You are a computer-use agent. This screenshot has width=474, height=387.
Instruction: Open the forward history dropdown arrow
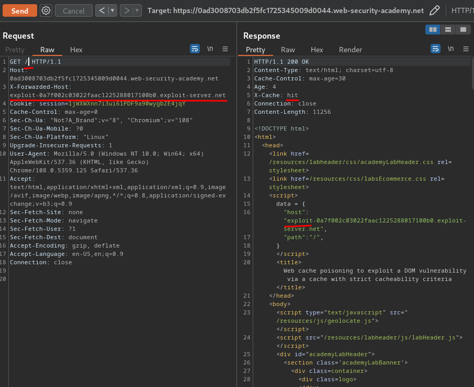(x=137, y=10)
